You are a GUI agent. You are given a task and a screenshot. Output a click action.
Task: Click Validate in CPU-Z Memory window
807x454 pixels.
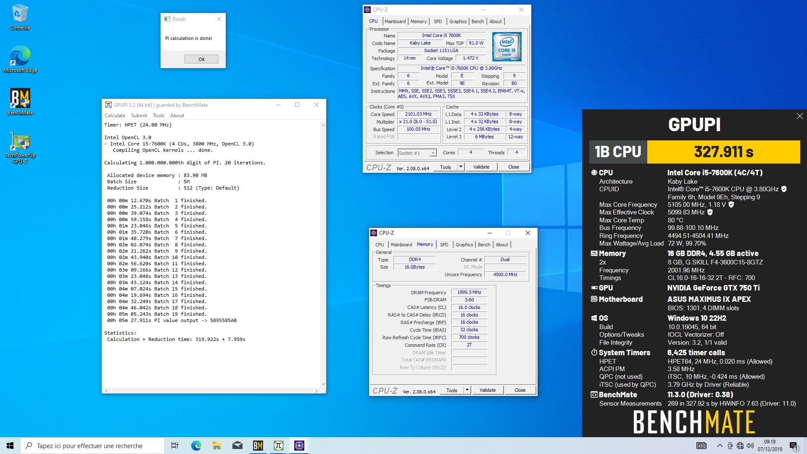click(488, 390)
